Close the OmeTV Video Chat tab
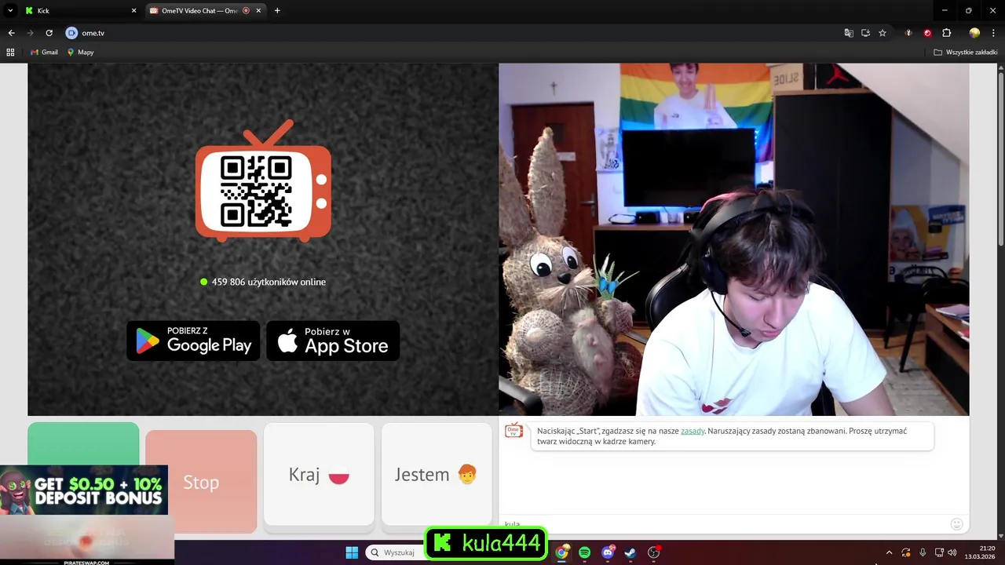 [260, 11]
